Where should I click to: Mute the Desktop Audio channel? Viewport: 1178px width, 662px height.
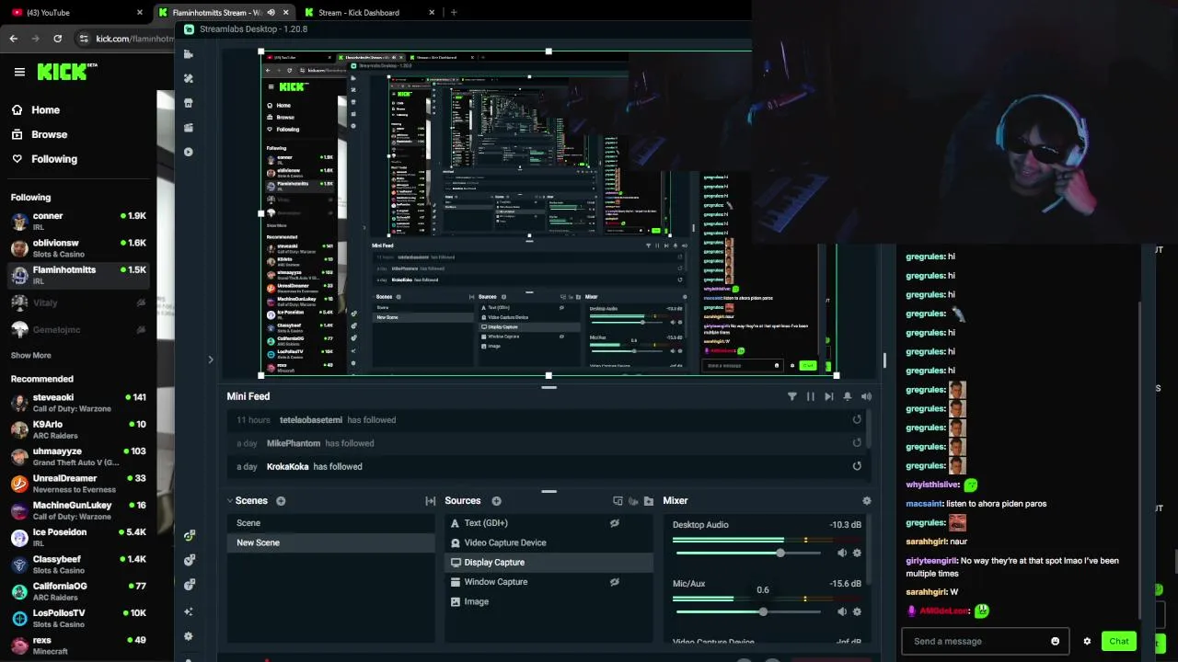841,554
